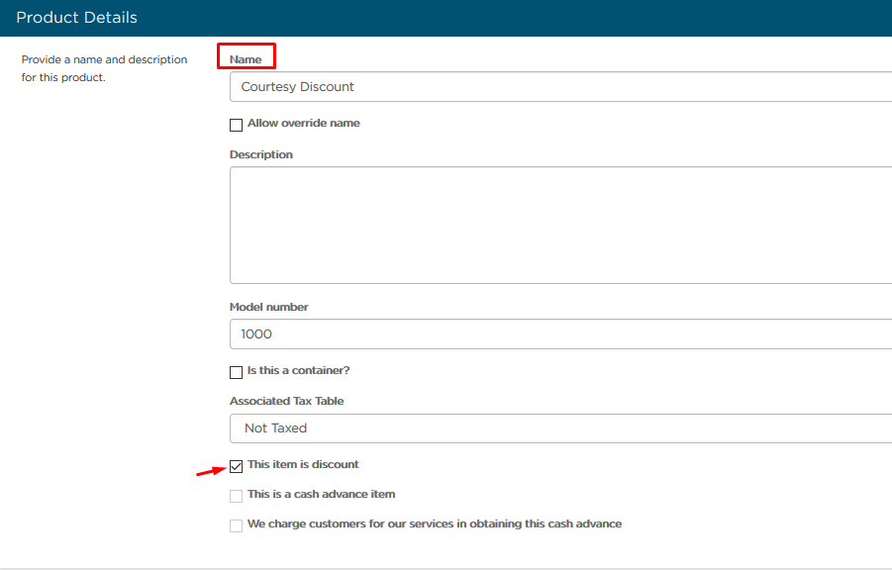Click the 'Provide a name and description' help text
The width and height of the screenshot is (892, 570).
pyautogui.click(x=105, y=68)
